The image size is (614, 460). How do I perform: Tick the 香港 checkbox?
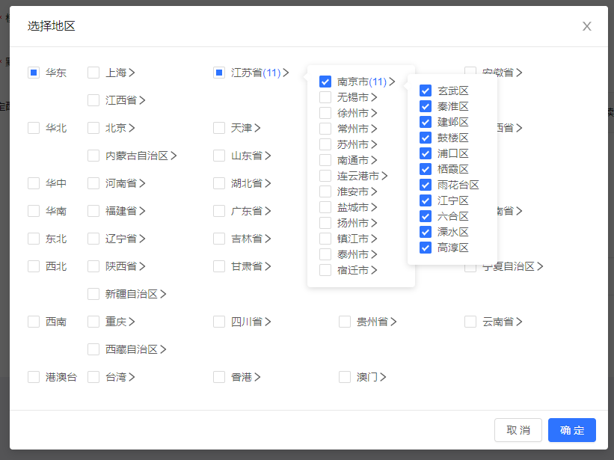click(x=219, y=377)
